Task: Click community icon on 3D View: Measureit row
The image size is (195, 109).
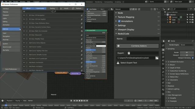Action: 82,35
